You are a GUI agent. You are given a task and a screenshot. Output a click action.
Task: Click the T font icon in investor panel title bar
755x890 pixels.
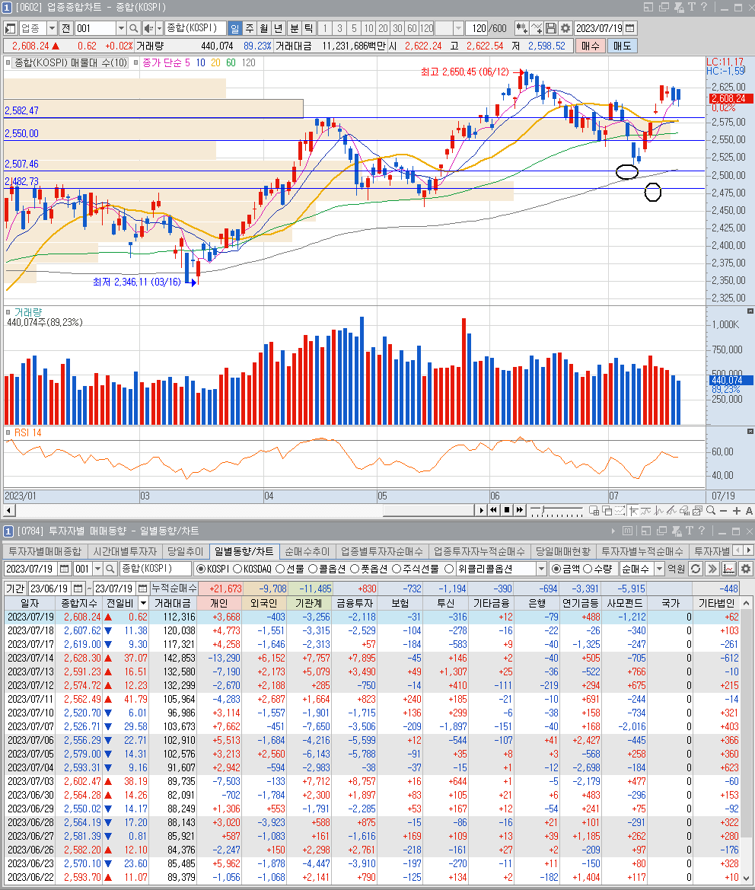690,531
